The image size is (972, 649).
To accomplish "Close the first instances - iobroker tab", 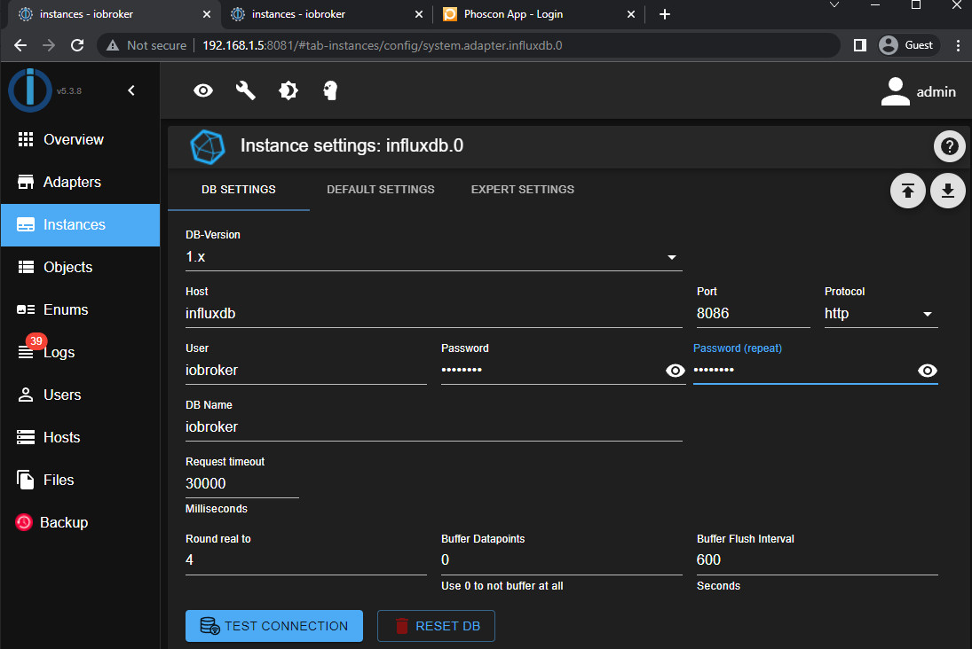I will click(x=207, y=14).
